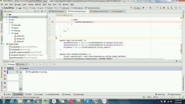
Task: Open the TODO tool window
Action: click(28, 94)
